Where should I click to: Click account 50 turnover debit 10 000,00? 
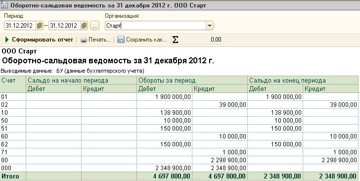[x=177, y=120]
